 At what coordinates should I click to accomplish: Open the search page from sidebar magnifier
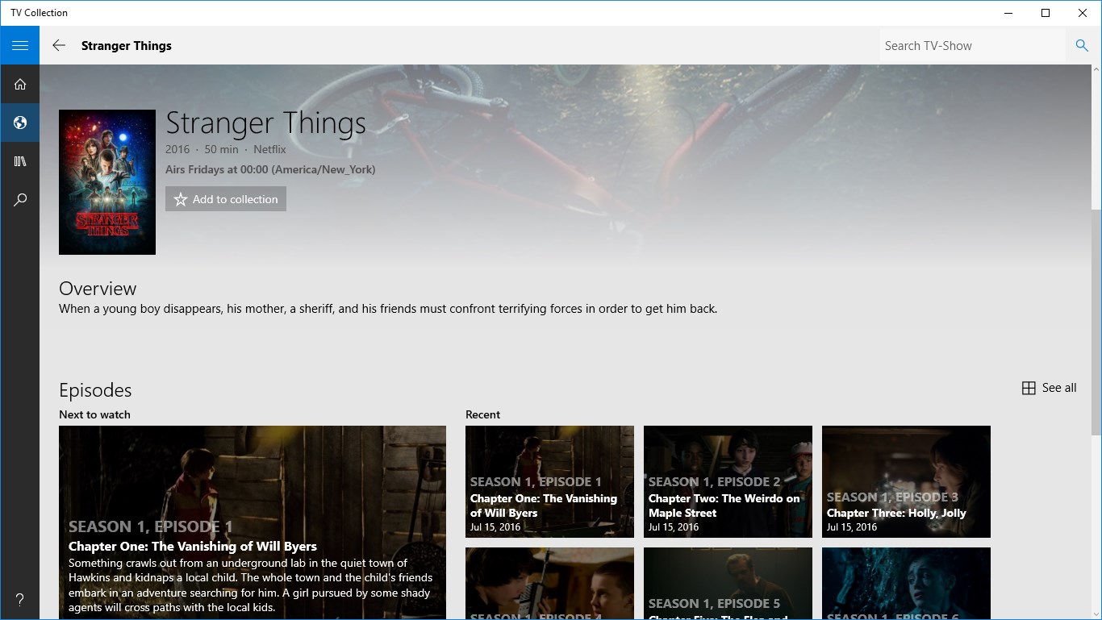(x=19, y=200)
